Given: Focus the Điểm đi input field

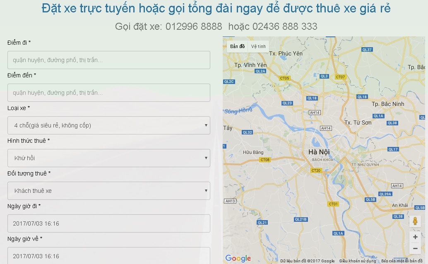Looking at the screenshot, I should coord(108,60).
